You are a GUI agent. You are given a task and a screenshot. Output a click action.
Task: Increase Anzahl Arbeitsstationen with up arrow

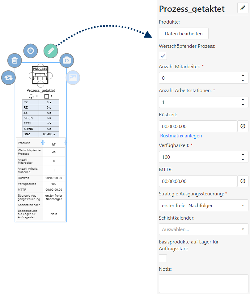243,99
